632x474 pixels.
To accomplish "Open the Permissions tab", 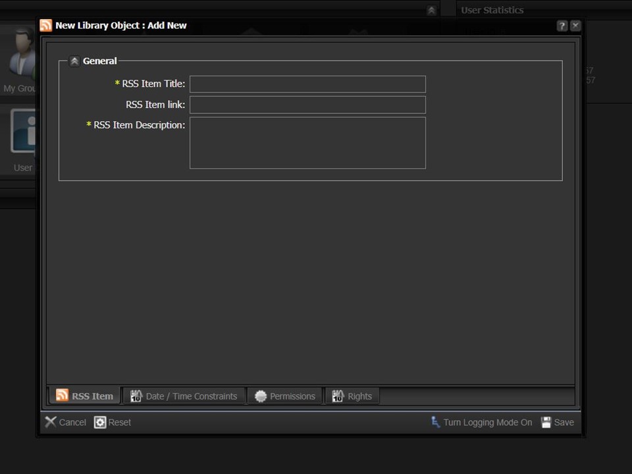I will [285, 396].
